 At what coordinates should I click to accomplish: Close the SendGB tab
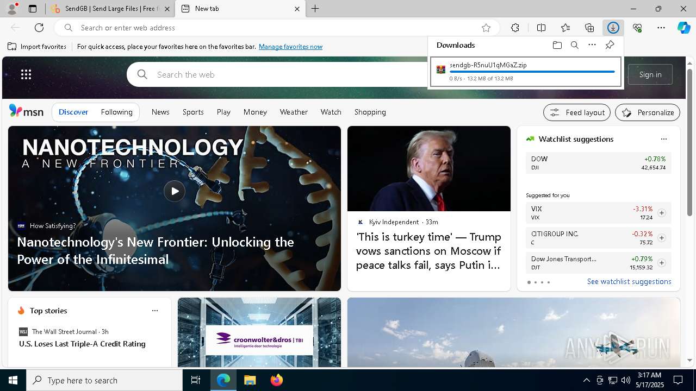pos(167,9)
